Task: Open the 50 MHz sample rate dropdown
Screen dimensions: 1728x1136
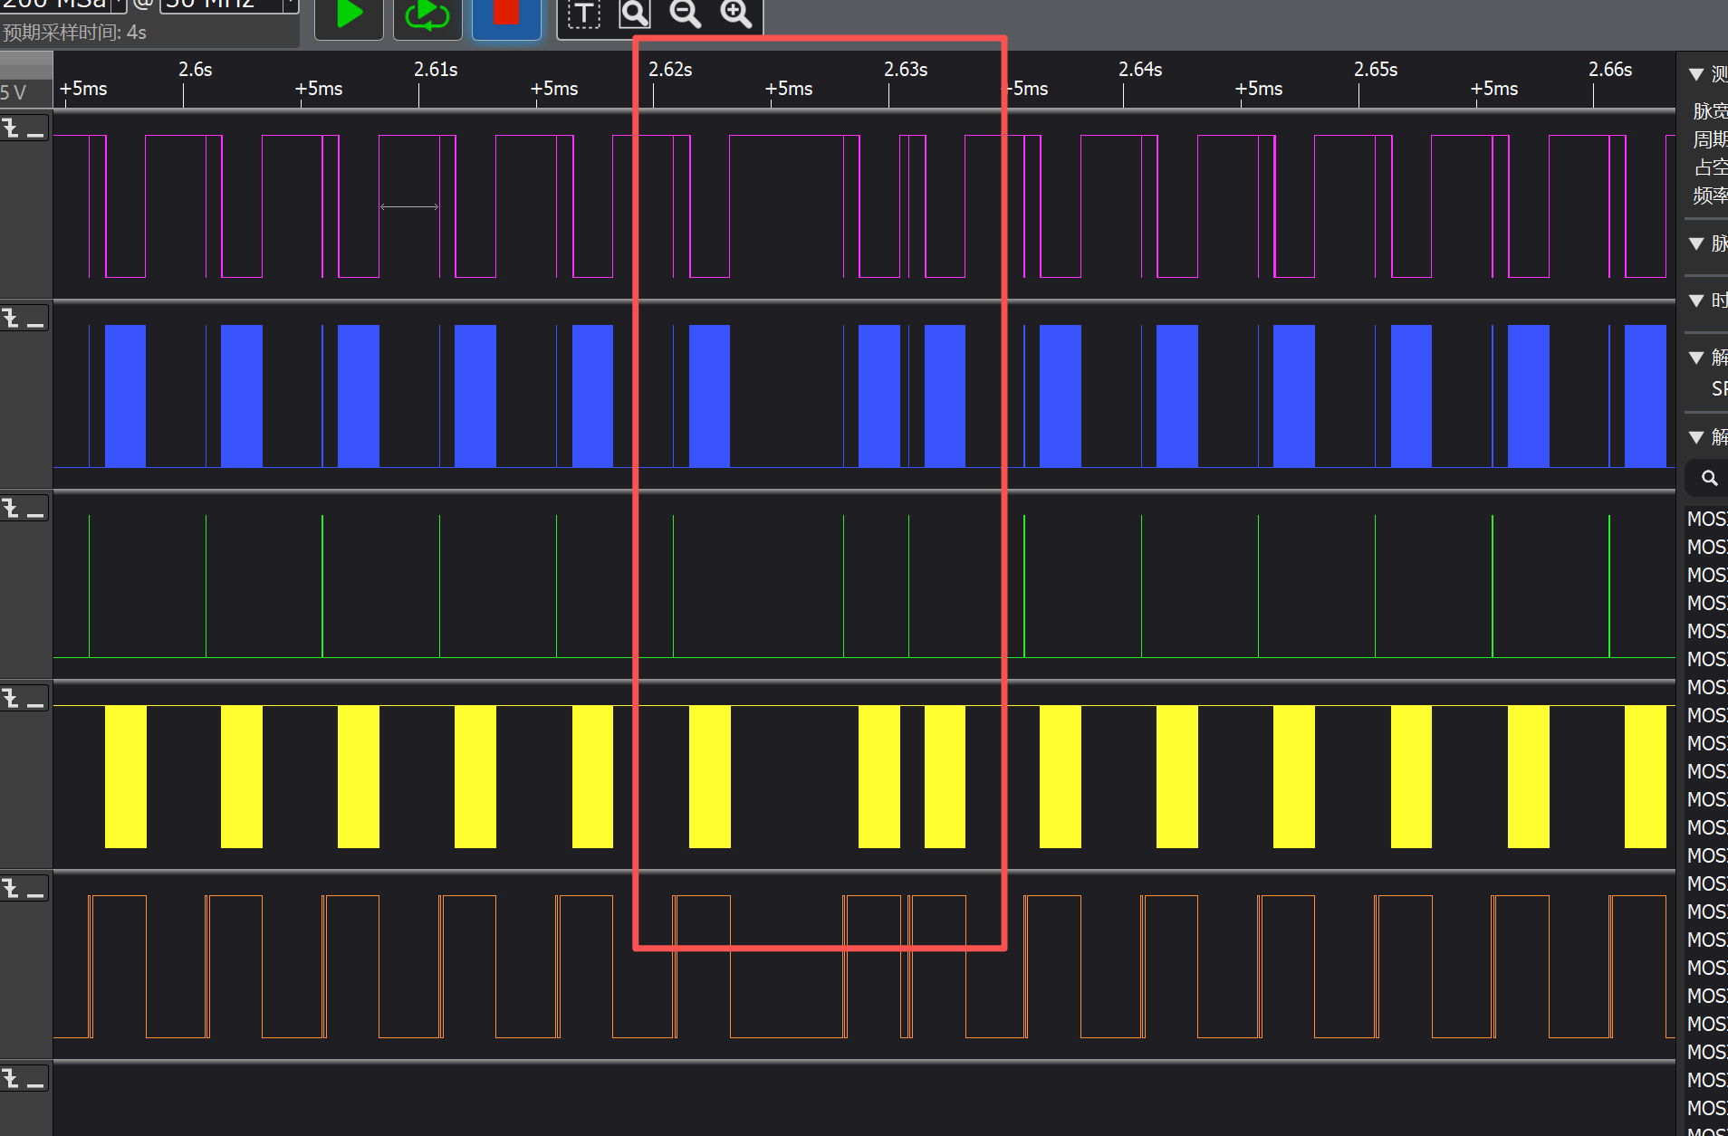Action: click(229, 5)
